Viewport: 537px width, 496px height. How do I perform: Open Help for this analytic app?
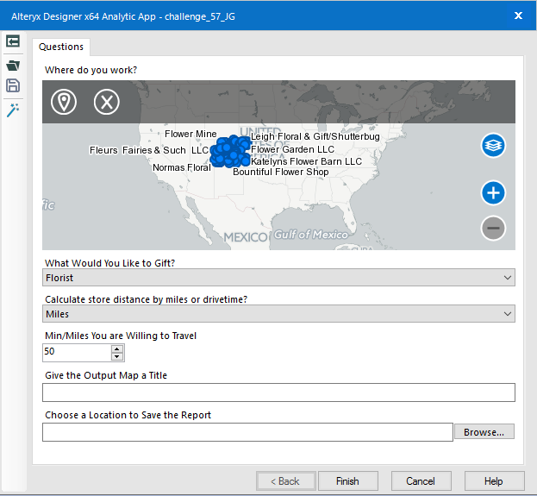click(x=494, y=481)
